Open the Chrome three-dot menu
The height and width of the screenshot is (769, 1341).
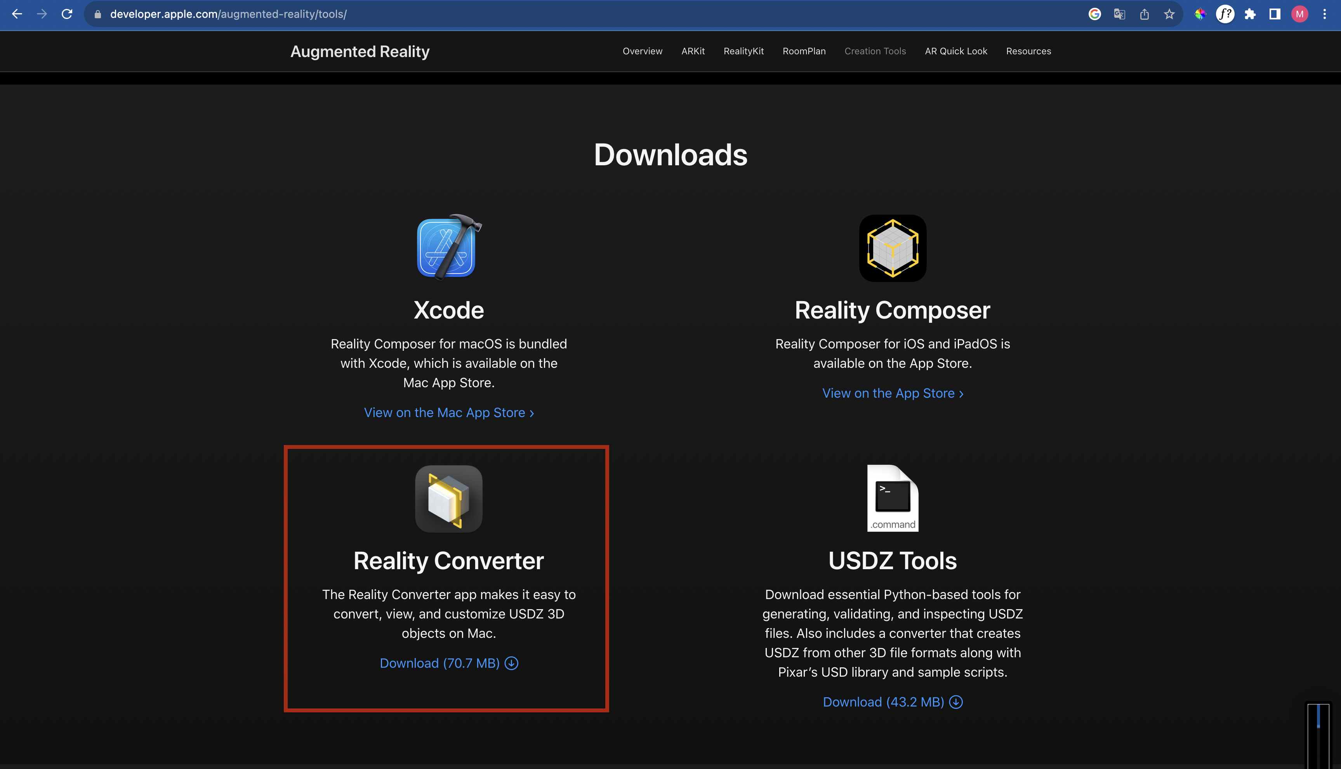[1324, 14]
